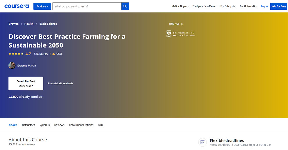Jump to the FAQ tab
The image size is (288, 150).
pos(100,125)
